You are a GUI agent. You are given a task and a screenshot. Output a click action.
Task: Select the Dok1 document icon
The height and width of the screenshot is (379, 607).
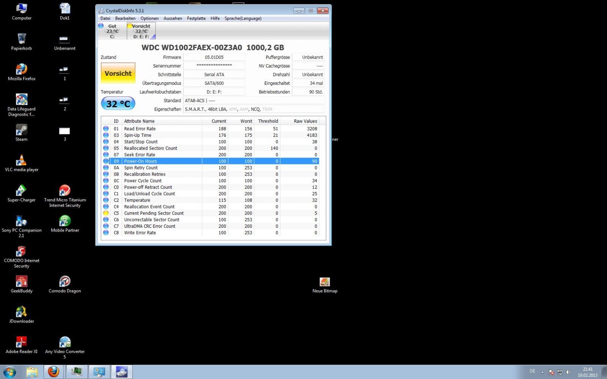[65, 11]
